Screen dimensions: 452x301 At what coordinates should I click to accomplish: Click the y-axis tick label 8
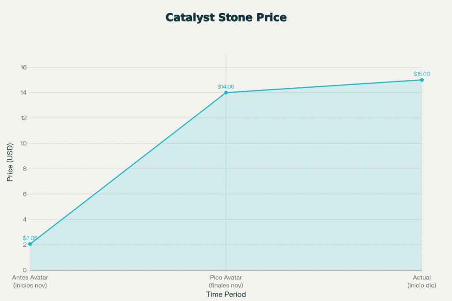(24, 169)
